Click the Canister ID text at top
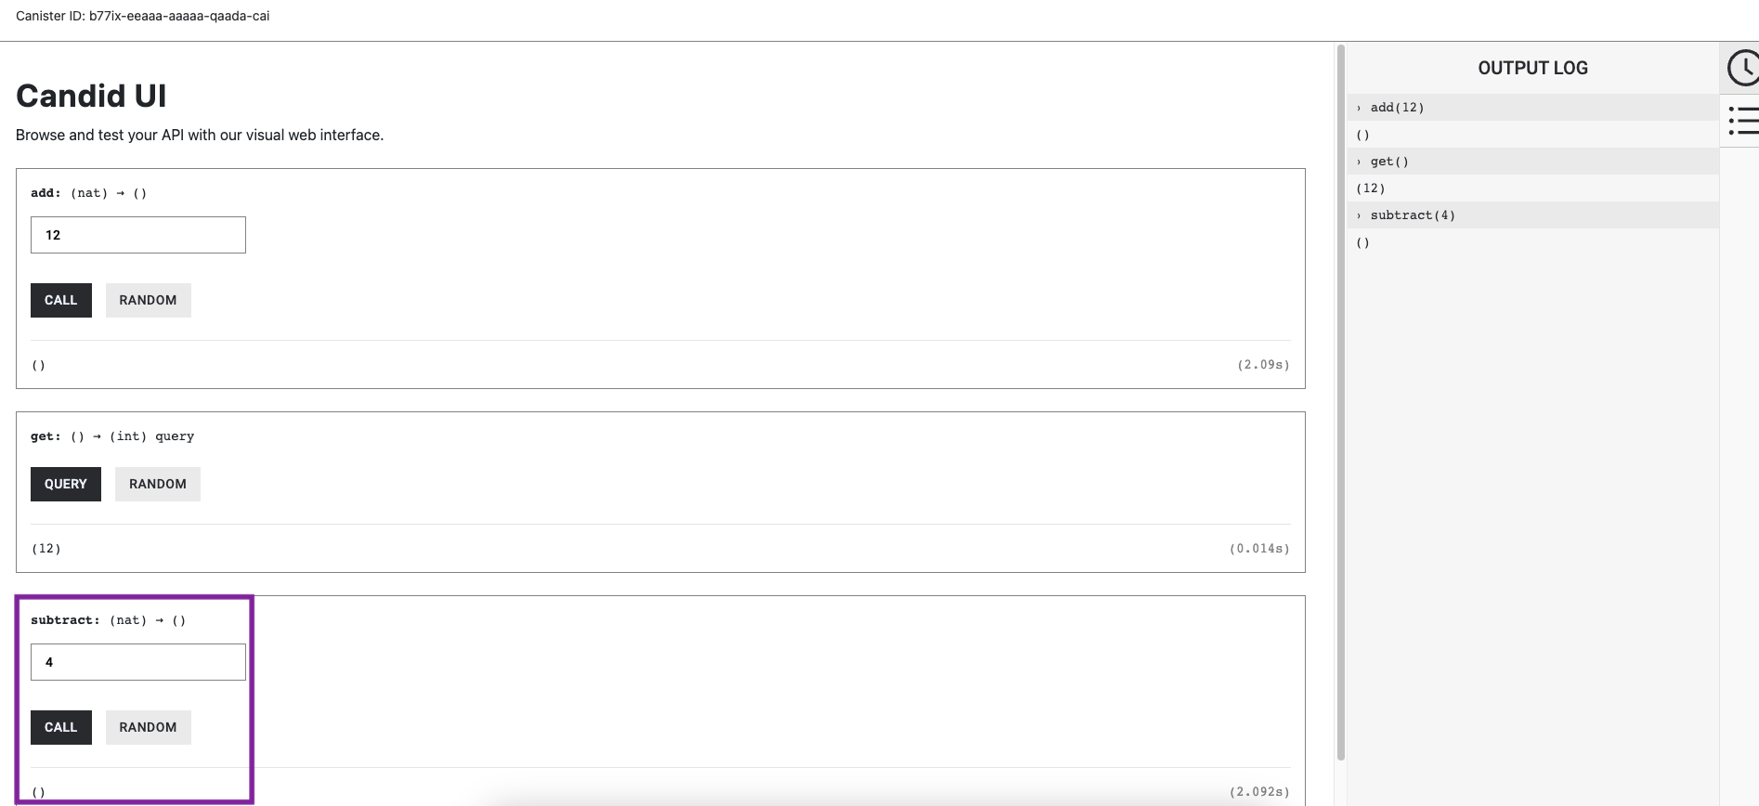Image resolution: width=1759 pixels, height=806 pixels. 142,16
